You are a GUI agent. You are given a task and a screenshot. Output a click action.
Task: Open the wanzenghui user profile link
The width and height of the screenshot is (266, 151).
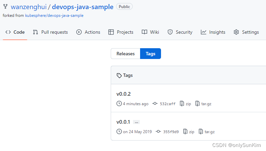[29, 7]
